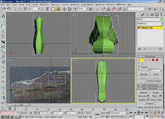
Task: Select the Element sub-object level
Action: (157, 60)
